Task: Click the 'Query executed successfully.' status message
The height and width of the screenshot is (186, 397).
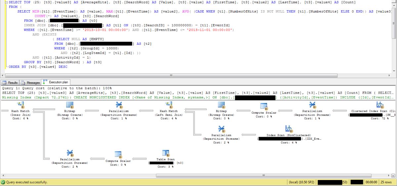Action: (x=26, y=182)
